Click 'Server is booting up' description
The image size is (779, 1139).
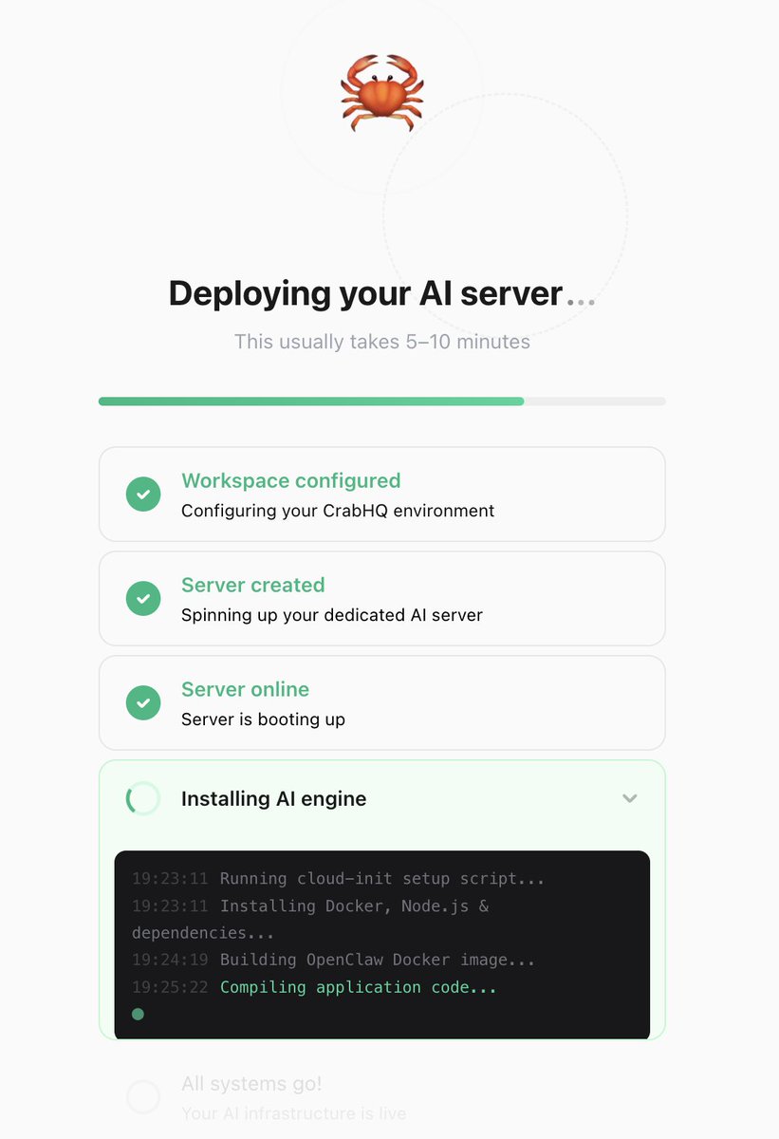[264, 719]
